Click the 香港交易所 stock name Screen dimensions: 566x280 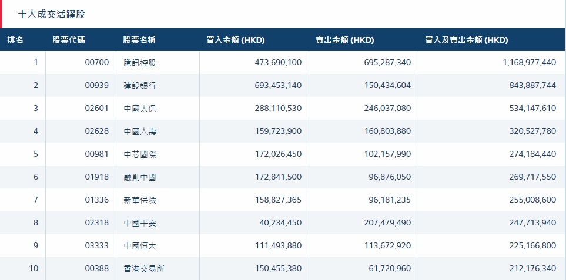pos(144,269)
